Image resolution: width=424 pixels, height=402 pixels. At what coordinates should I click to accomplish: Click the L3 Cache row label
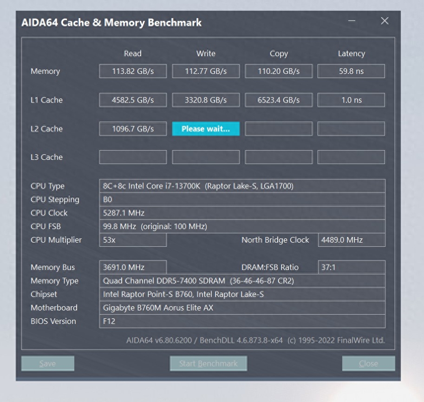point(46,157)
